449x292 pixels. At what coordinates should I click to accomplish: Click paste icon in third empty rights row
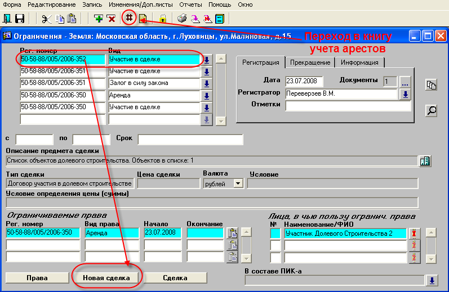click(x=233, y=257)
